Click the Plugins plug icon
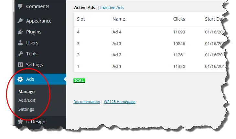 coord(20,32)
